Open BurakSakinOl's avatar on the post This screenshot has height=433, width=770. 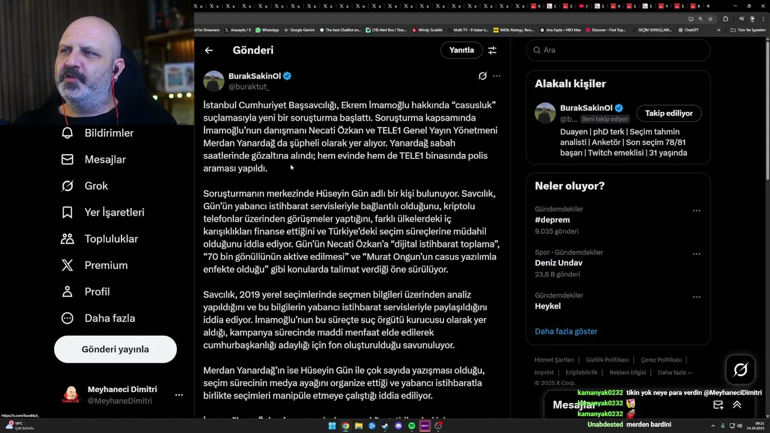point(214,81)
